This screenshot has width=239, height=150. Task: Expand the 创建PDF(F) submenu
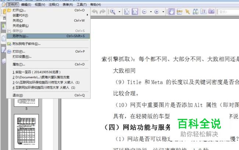pyautogui.click(x=48, y=15)
